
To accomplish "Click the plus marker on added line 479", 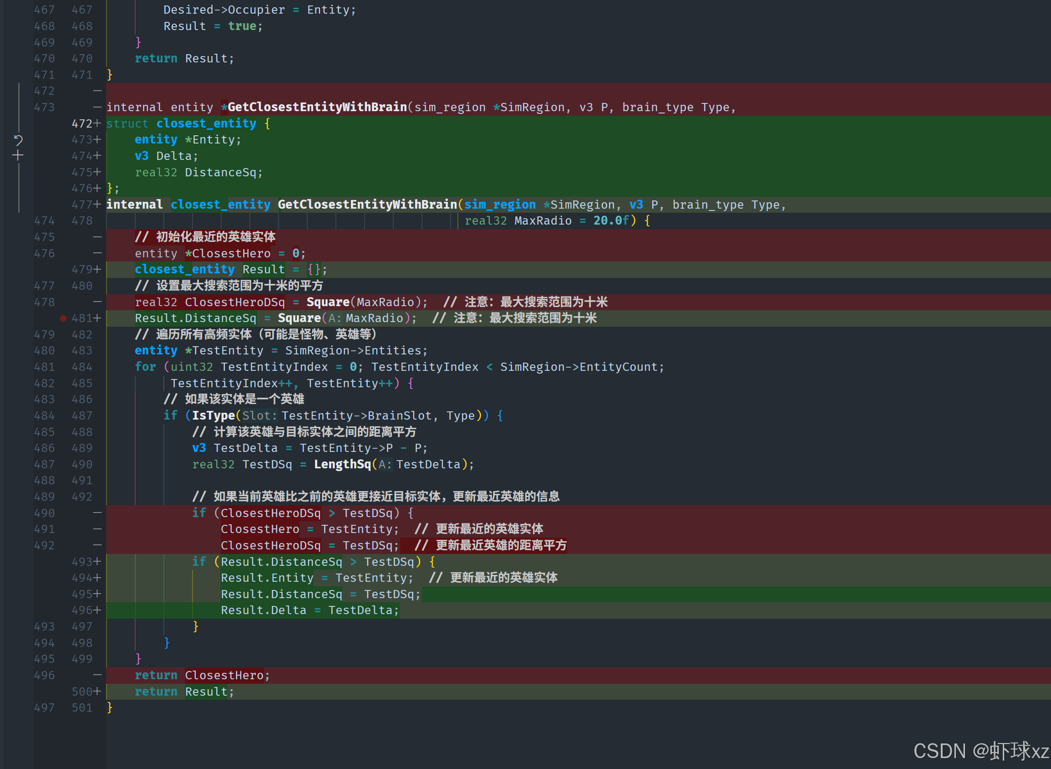I will (97, 269).
